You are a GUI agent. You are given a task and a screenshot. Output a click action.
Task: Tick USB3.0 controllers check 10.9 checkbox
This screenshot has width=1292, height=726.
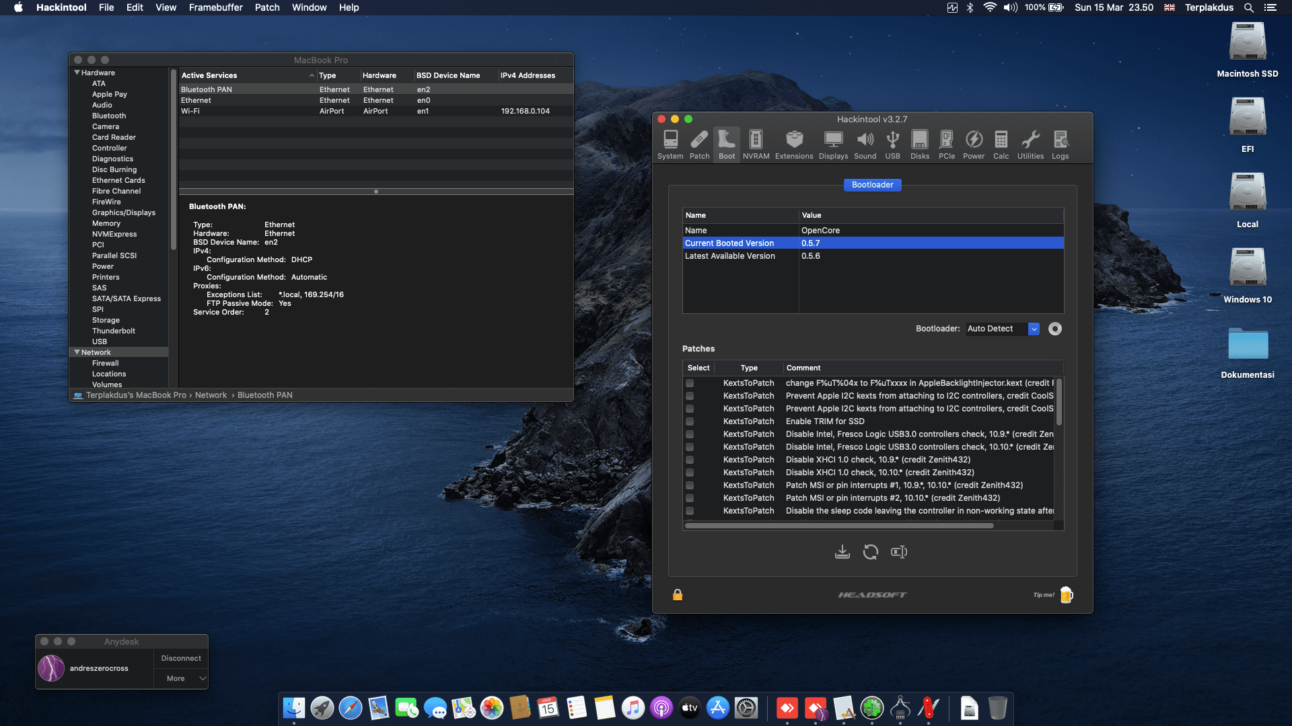point(690,434)
